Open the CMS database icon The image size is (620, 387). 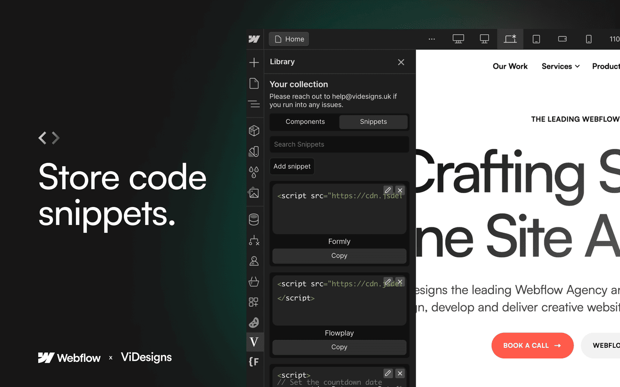[254, 220]
